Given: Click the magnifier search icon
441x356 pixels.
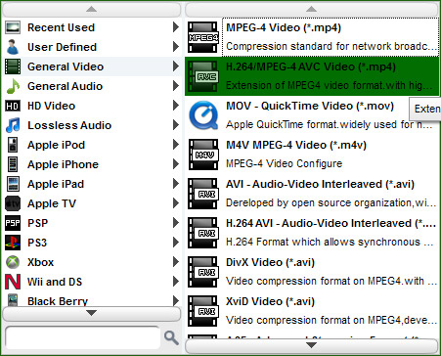Looking at the screenshot, I should (171, 337).
